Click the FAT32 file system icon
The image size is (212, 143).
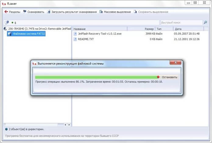[x=10, y=34]
